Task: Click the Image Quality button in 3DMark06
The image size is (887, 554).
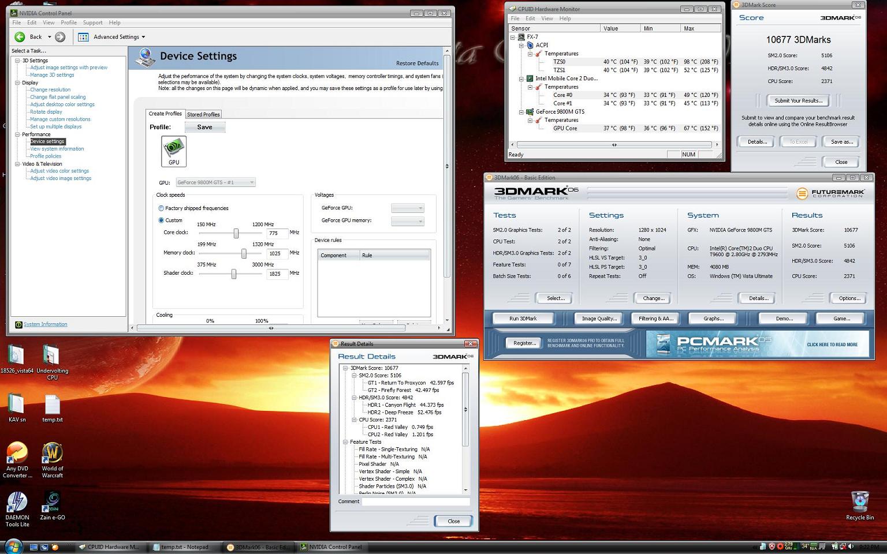Action: 599,319
